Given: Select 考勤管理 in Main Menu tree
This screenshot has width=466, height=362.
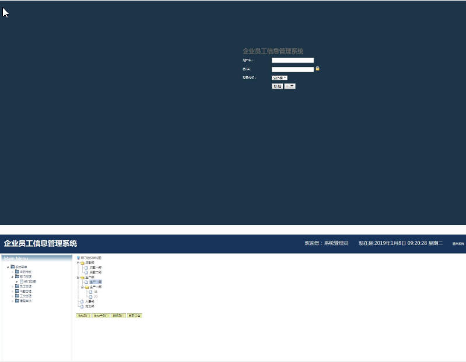Looking at the screenshot, I should [26, 291].
